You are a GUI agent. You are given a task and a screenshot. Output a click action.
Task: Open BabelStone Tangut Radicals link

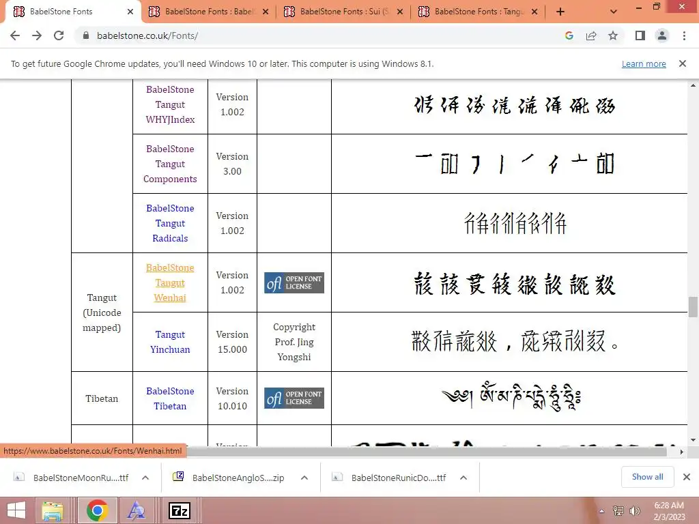pos(170,223)
